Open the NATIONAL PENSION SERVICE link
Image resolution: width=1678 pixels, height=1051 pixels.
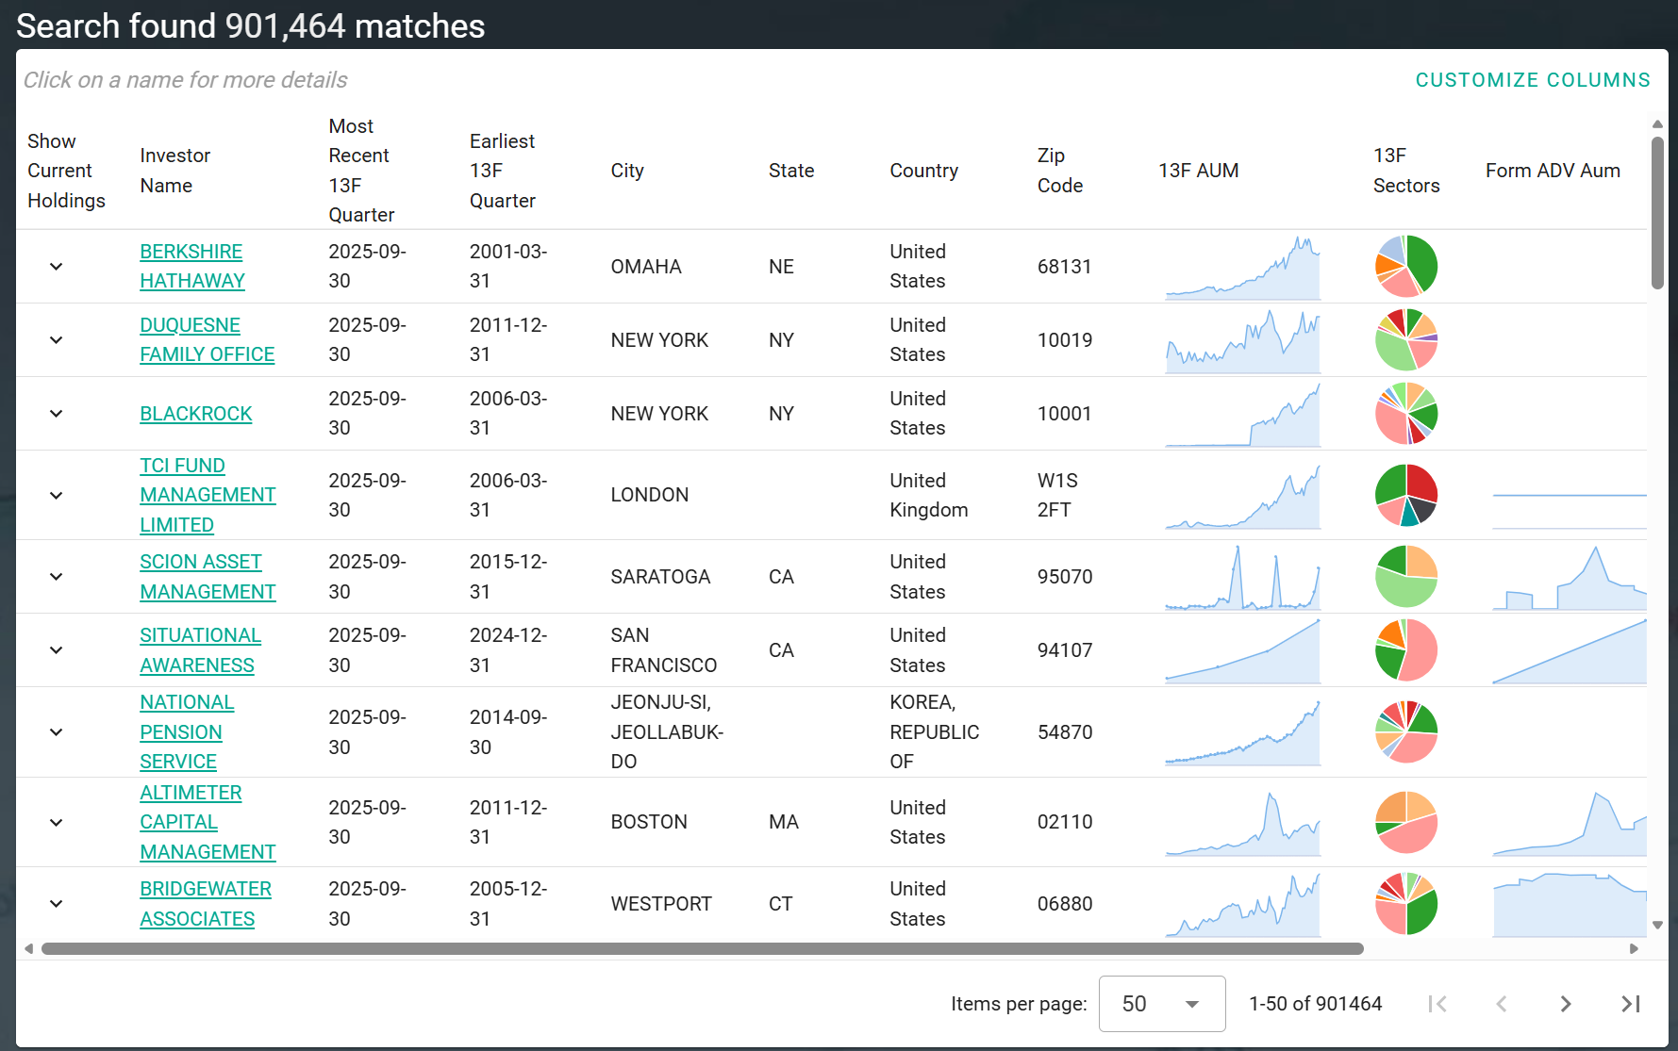point(187,732)
